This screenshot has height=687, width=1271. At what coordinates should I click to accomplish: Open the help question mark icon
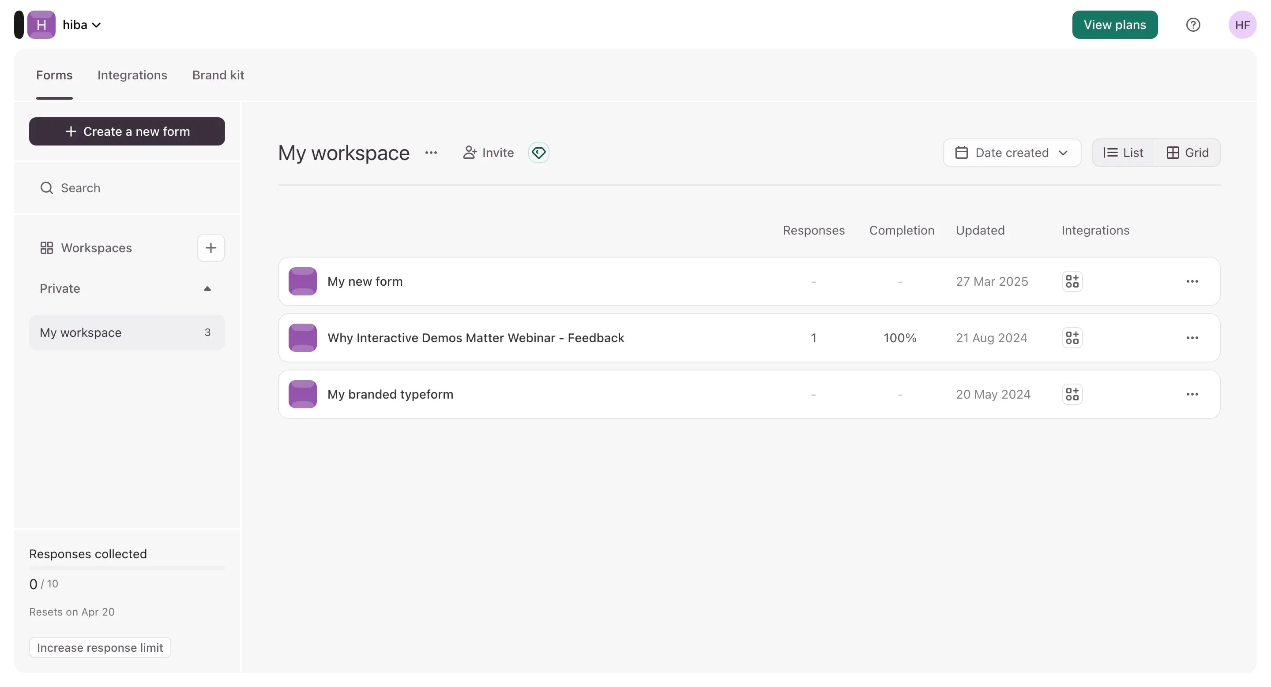click(1193, 25)
